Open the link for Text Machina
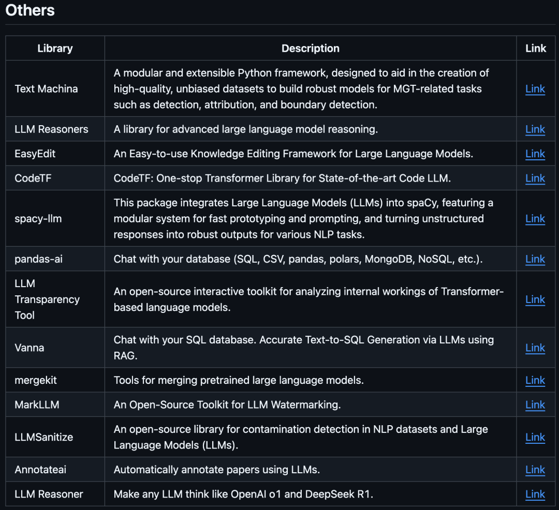This screenshot has width=559, height=510. (535, 89)
